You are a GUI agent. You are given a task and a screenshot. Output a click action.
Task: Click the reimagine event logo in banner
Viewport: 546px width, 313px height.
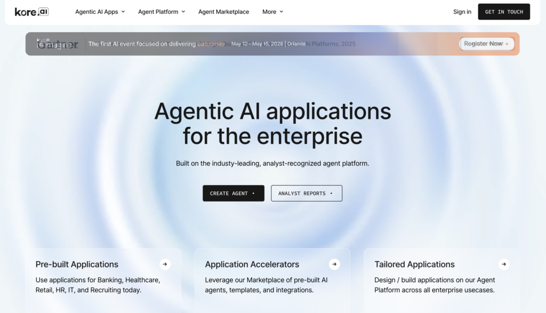pyautogui.click(x=55, y=44)
